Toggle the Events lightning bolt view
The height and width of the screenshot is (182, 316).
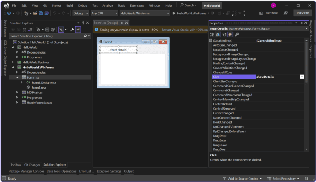click(230, 35)
